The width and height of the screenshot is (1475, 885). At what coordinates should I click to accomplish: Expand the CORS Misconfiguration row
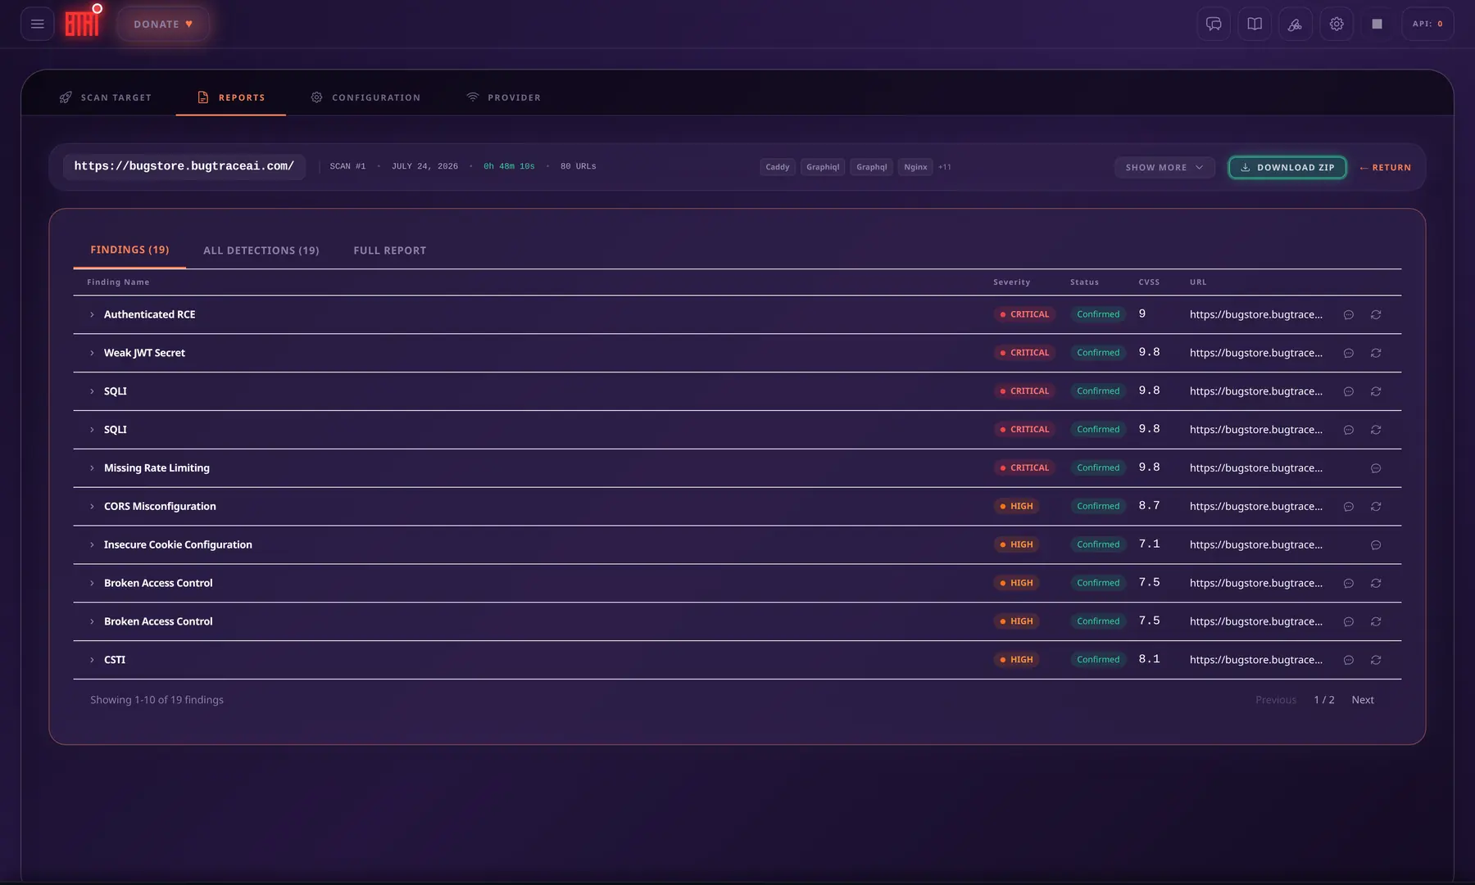(x=92, y=507)
